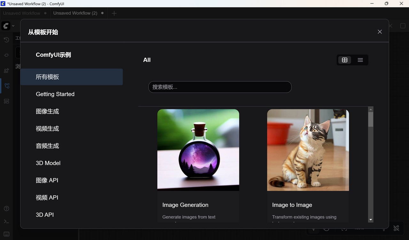
Task: Open the workflow history panel
Action: 6,40
